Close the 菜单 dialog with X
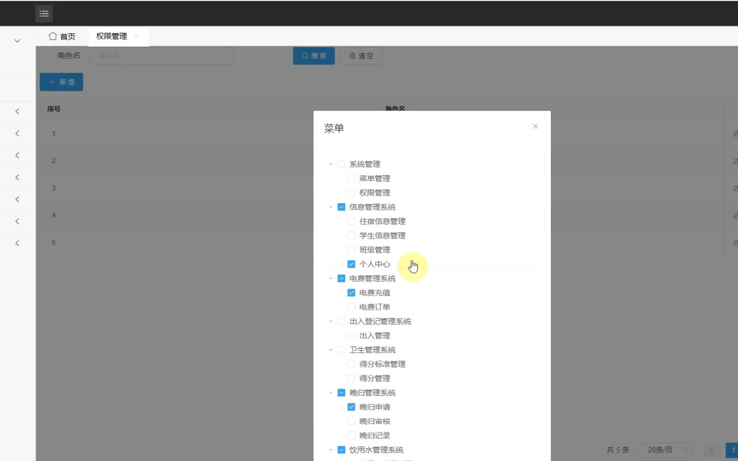 pos(535,126)
